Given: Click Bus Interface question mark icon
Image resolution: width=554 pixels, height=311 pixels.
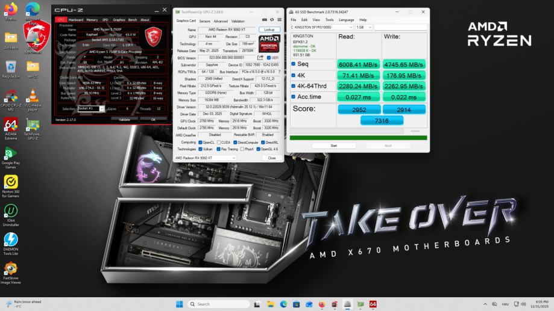Looking at the screenshot, I should tap(279, 72).
